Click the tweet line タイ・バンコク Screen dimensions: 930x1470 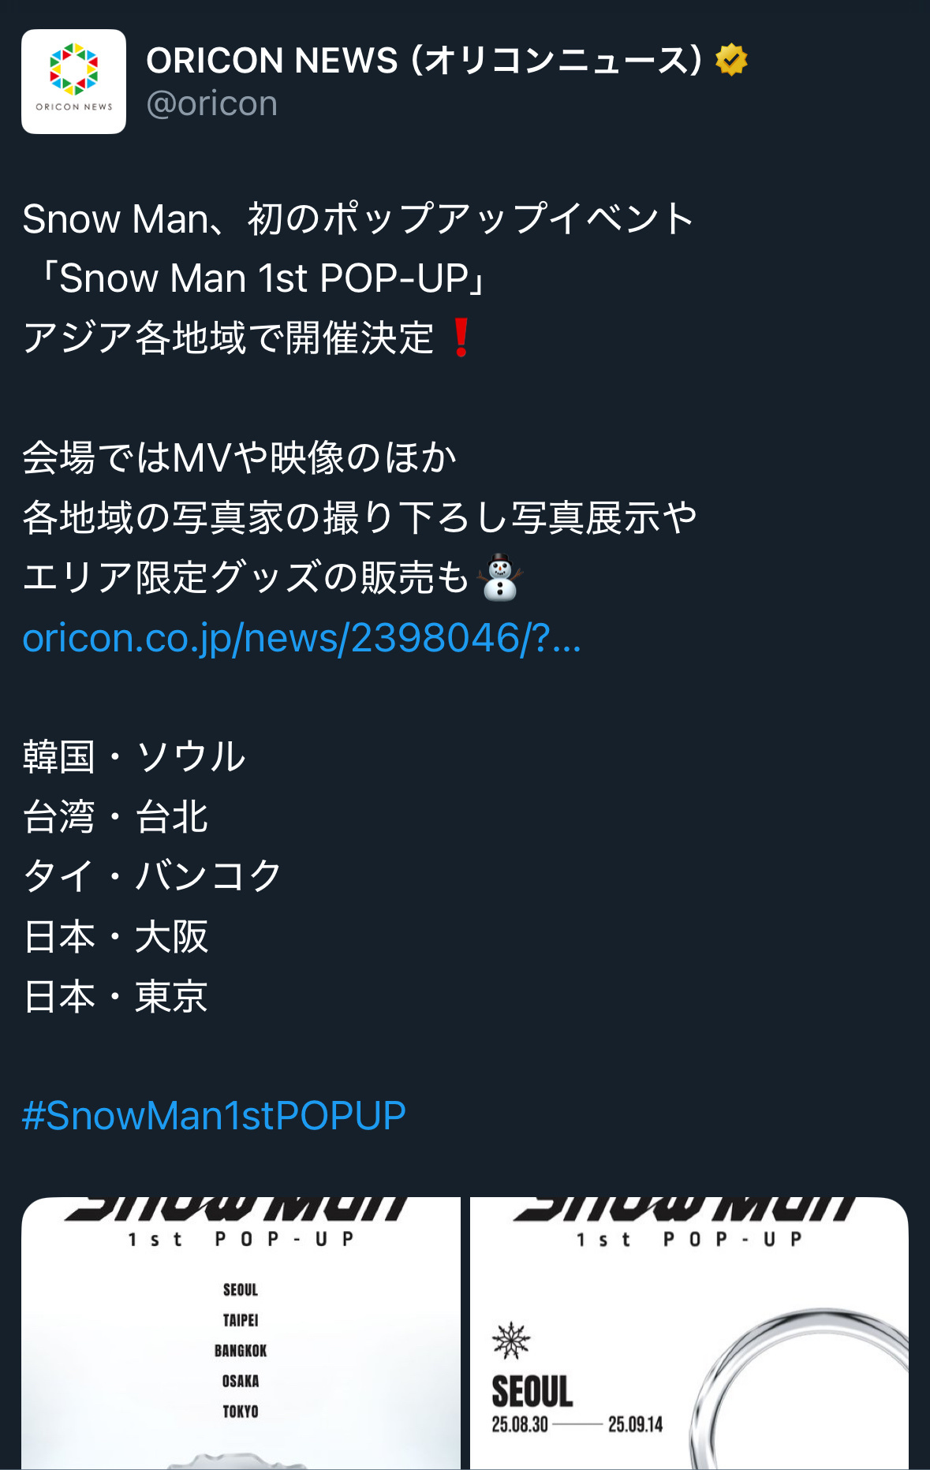[153, 876]
